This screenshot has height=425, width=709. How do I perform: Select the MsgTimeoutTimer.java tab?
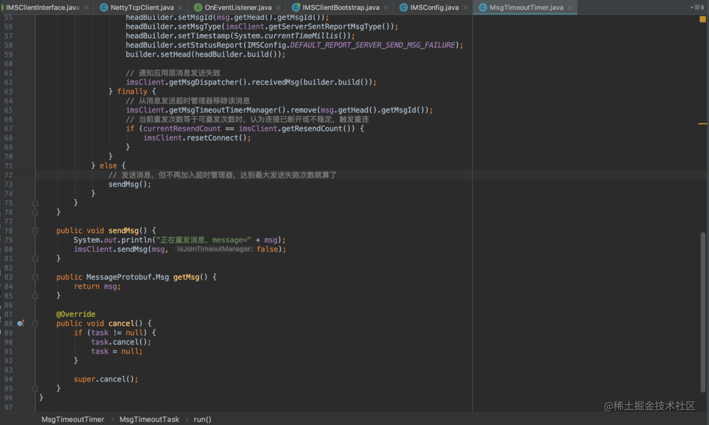526,7
